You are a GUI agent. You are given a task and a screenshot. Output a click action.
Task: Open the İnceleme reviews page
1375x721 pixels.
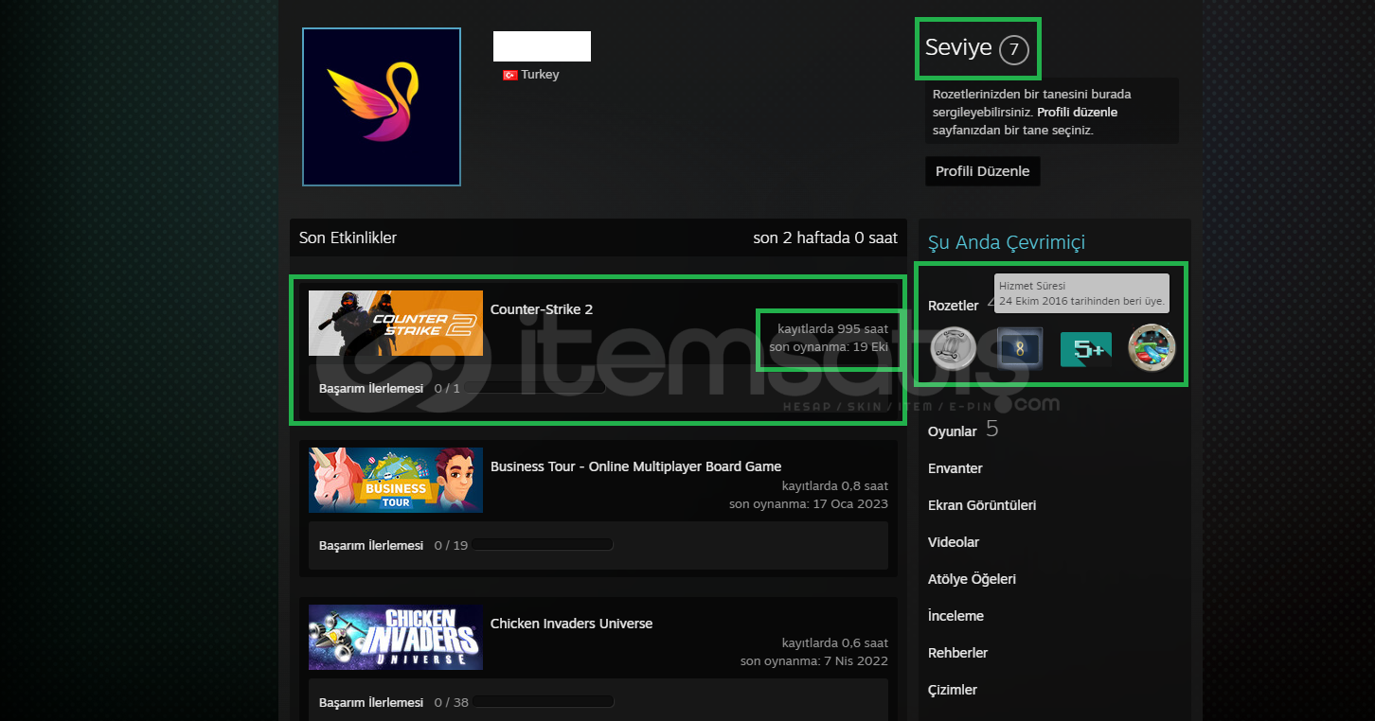point(955,616)
